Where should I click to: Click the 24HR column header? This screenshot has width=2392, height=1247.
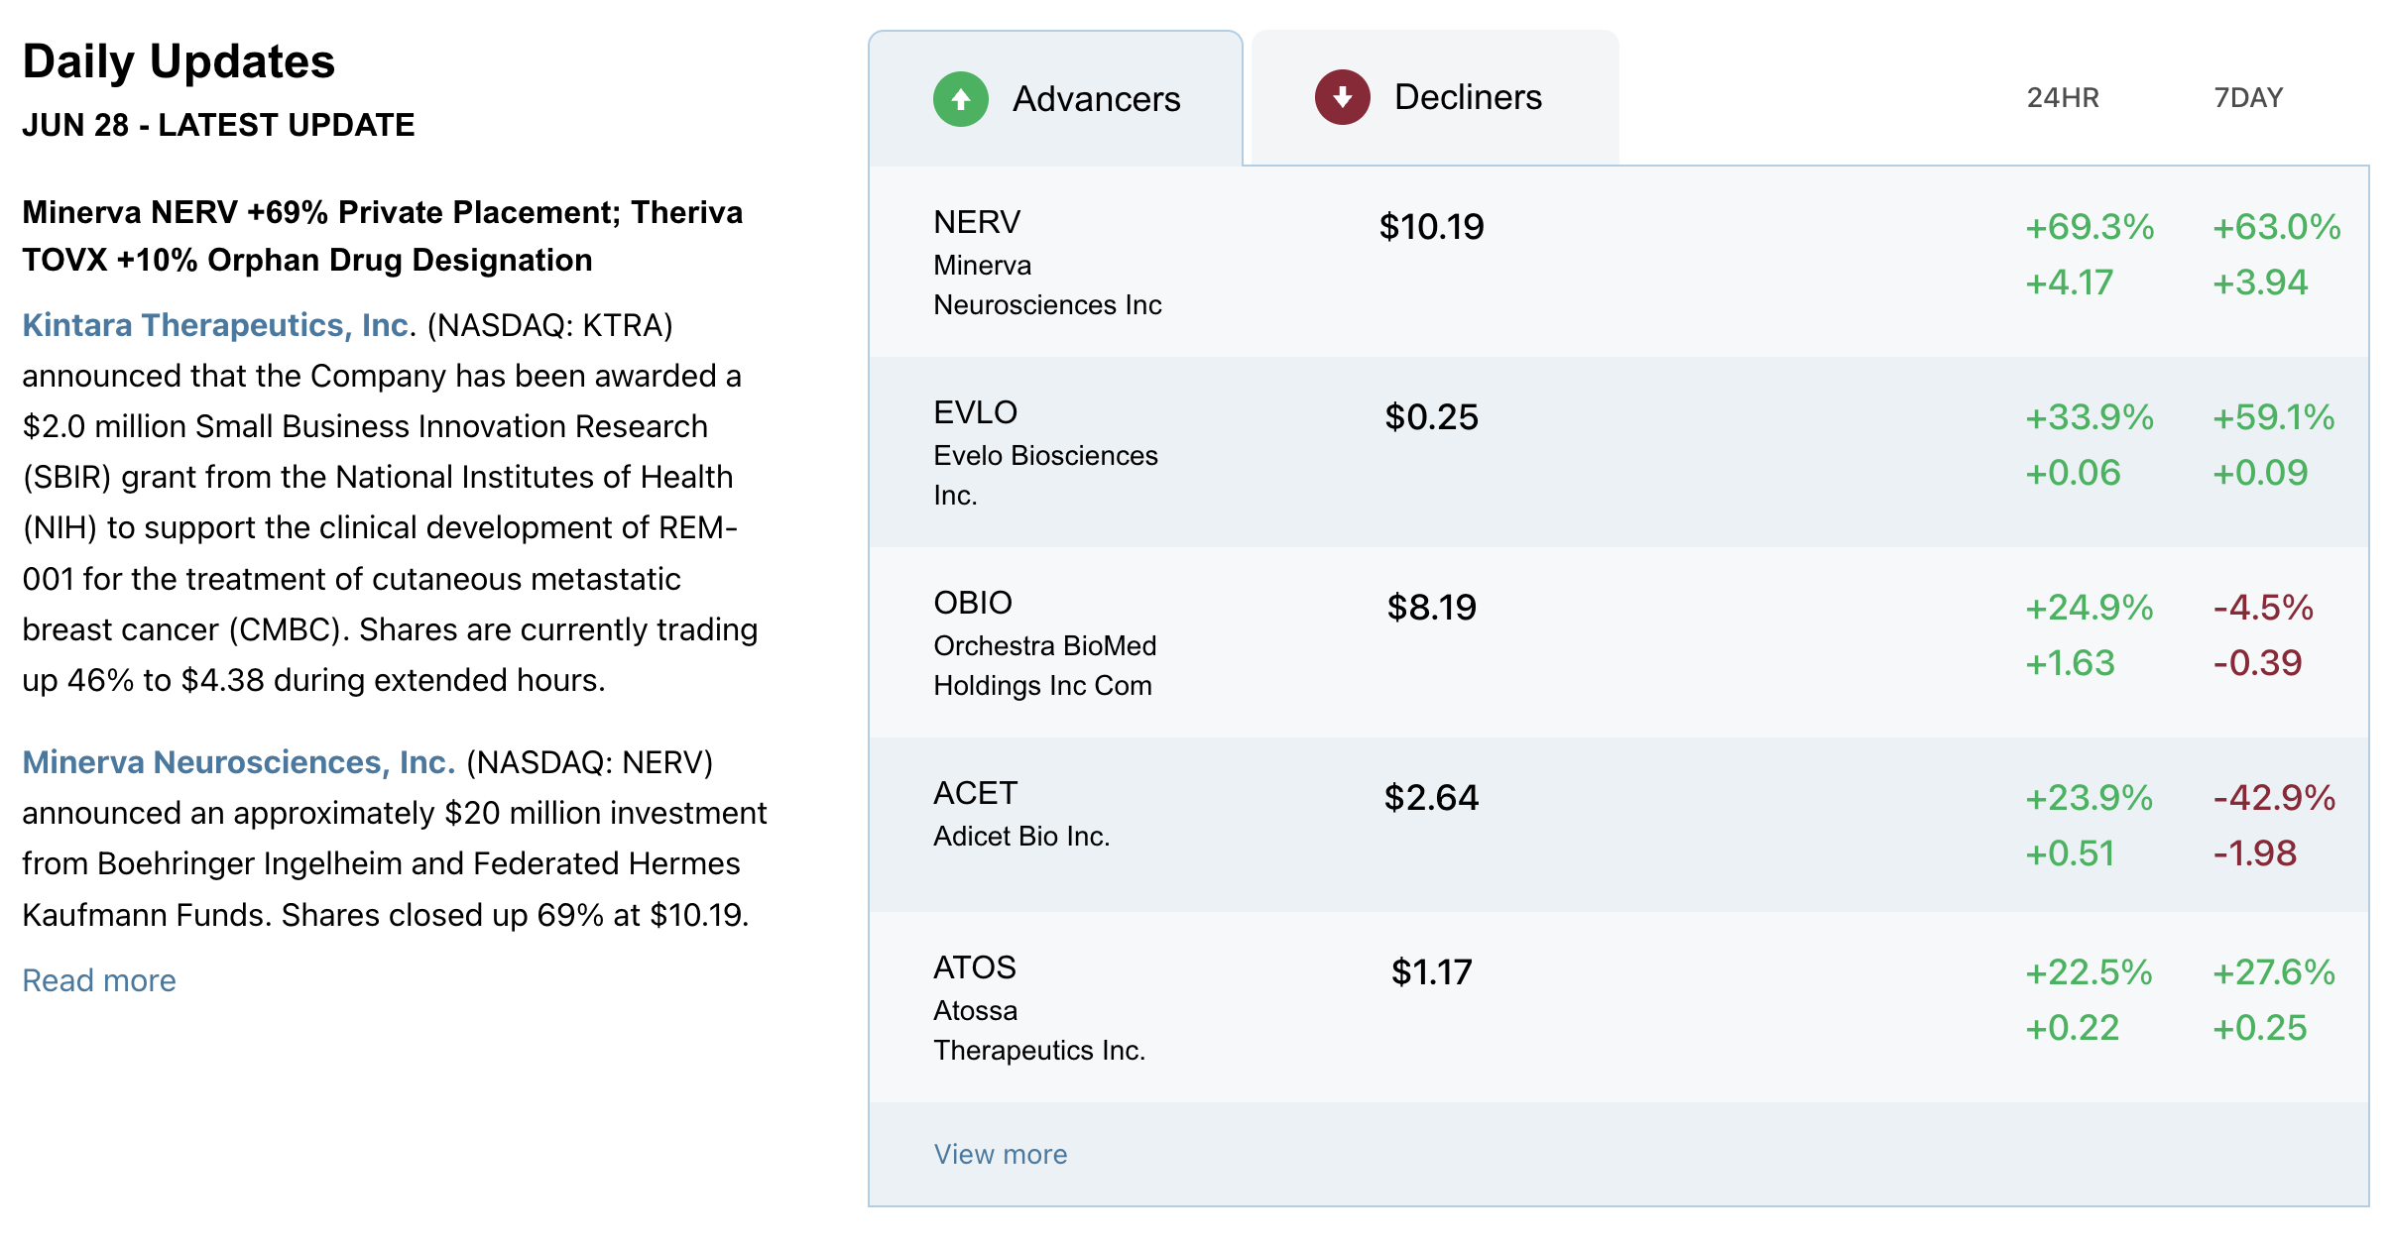coord(2063,98)
